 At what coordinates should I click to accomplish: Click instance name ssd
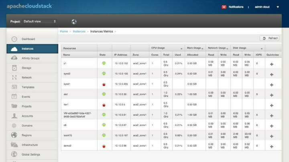(65, 94)
